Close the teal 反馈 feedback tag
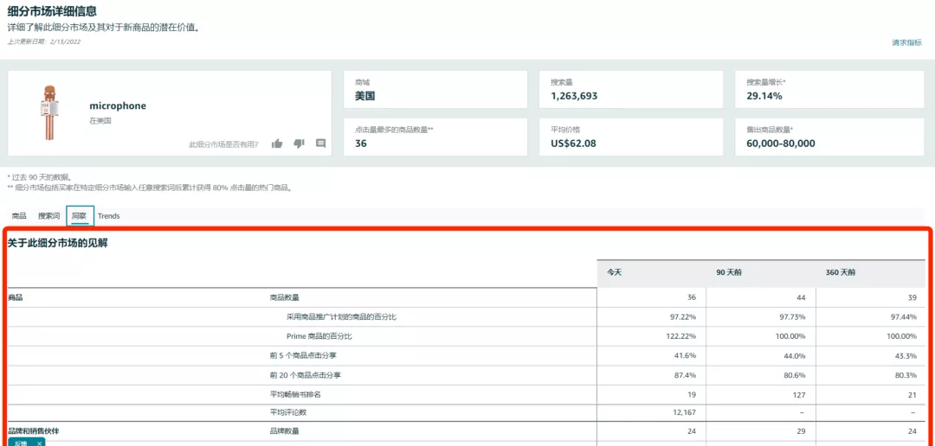Image resolution: width=935 pixels, height=446 pixels. [x=39, y=443]
